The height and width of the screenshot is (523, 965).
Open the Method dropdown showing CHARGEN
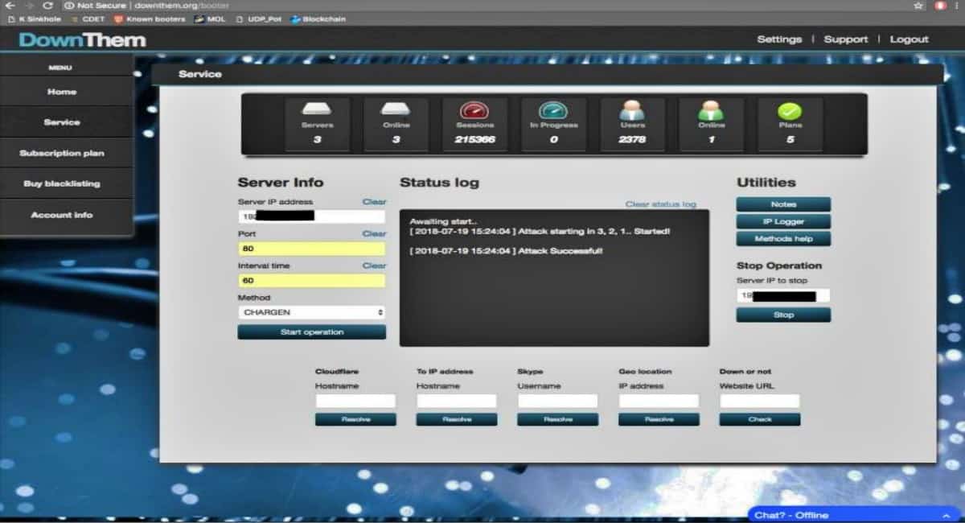pyautogui.click(x=311, y=311)
